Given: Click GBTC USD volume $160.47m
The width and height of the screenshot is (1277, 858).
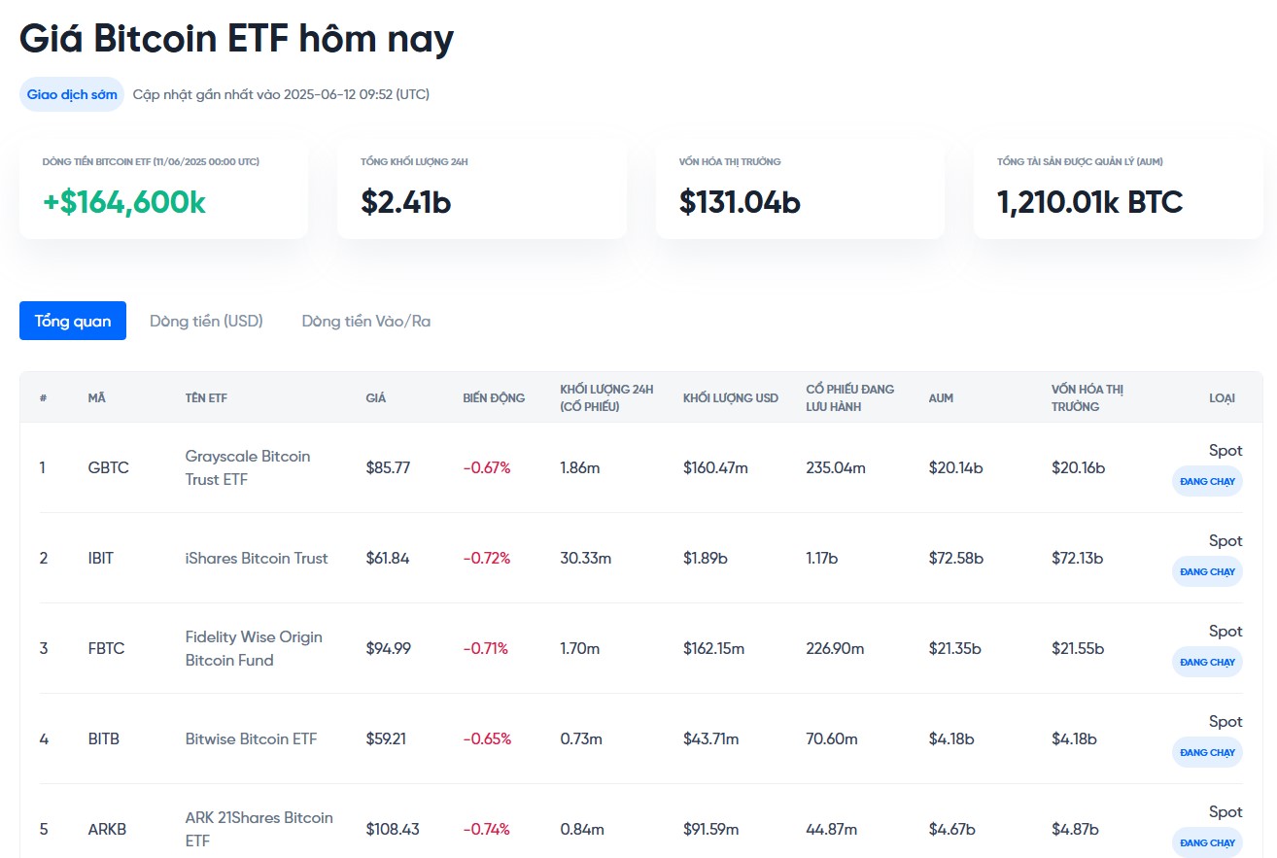Looking at the screenshot, I should point(715,467).
